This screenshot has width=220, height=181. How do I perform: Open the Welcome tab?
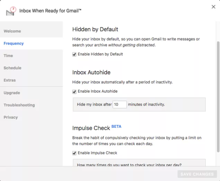pyautogui.click(x=12, y=31)
